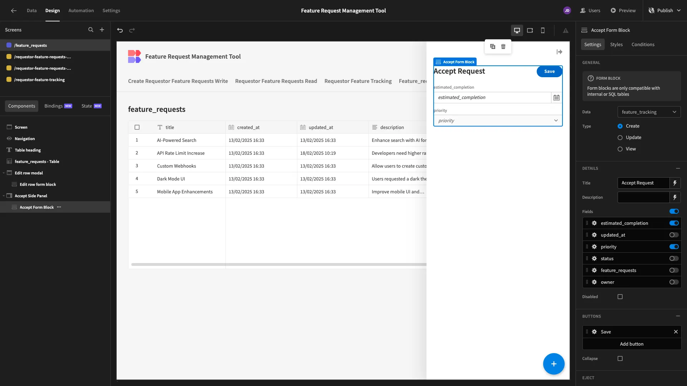This screenshot has width=687, height=386.
Task: Click the JD user avatar
Action: 567,11
